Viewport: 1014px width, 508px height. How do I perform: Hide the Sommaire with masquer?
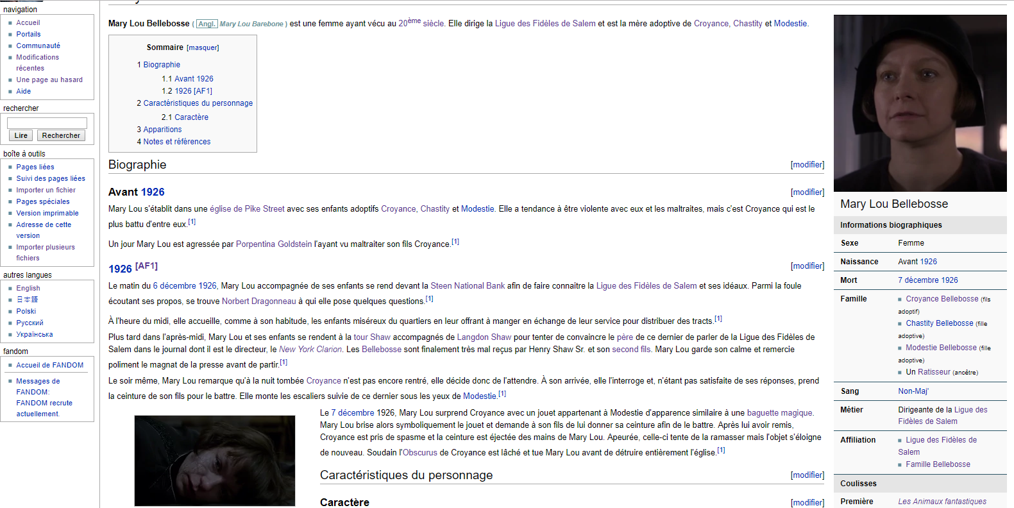click(x=203, y=47)
